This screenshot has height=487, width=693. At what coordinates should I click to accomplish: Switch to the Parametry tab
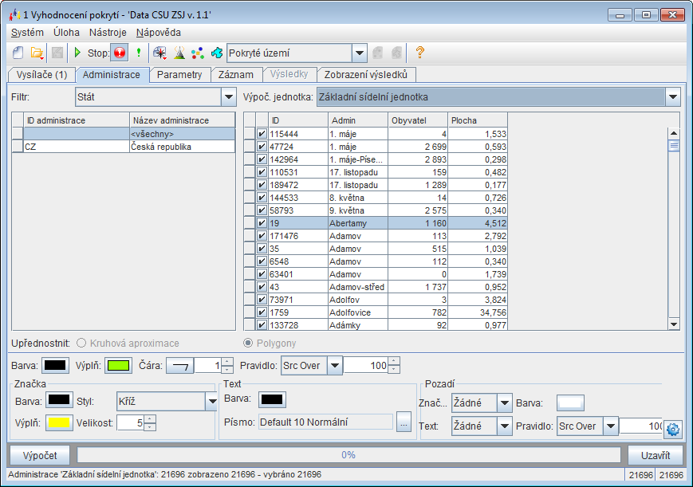(x=179, y=75)
